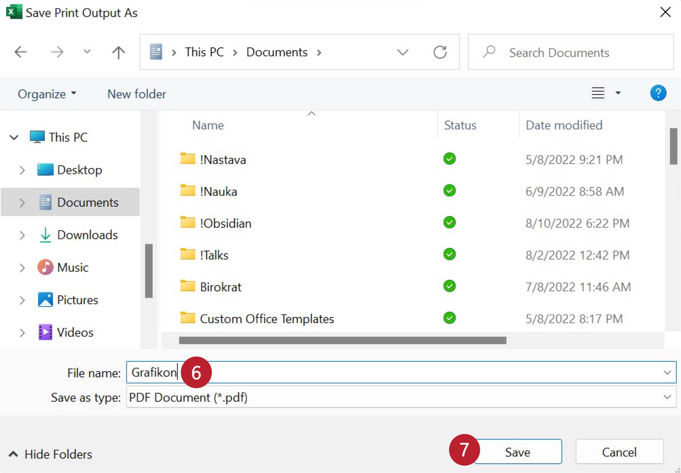Toggle Hide Folders pane

pos(50,454)
